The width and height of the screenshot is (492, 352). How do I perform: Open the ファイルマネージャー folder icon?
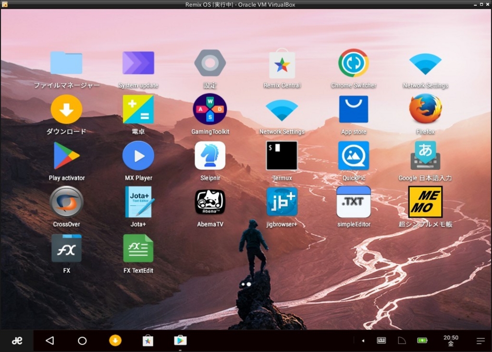point(66,63)
